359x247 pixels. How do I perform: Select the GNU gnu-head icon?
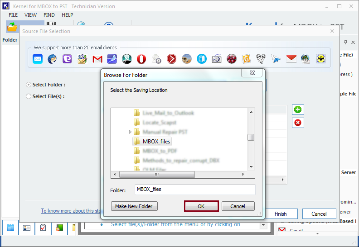(261, 59)
